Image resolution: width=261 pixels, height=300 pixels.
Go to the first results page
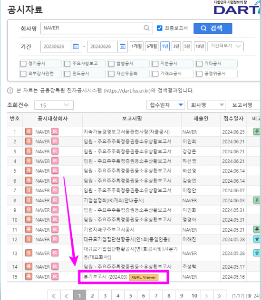54,296
